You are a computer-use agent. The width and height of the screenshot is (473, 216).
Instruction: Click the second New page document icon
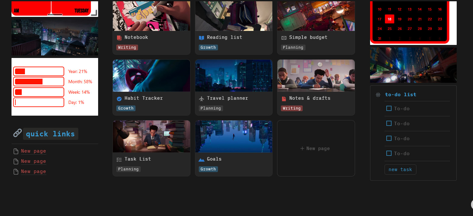tap(16, 162)
